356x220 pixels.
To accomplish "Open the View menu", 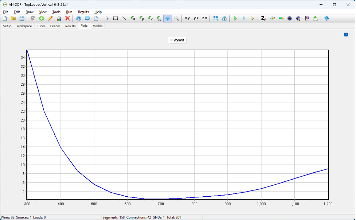I will (43, 12).
